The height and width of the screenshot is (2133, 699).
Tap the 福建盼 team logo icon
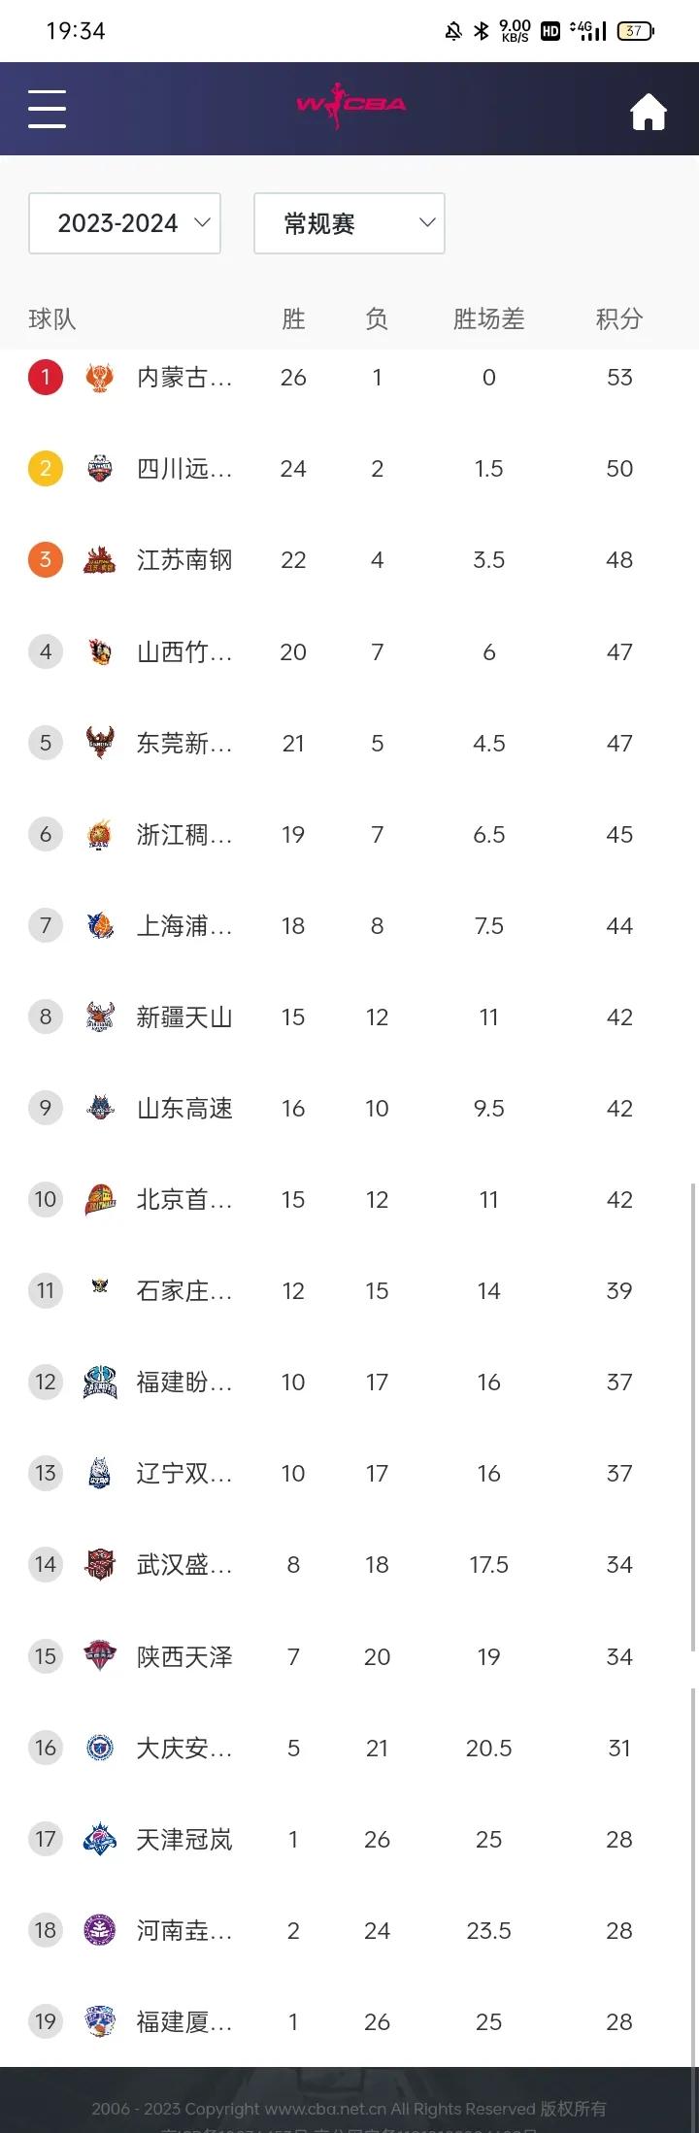pos(99,1382)
